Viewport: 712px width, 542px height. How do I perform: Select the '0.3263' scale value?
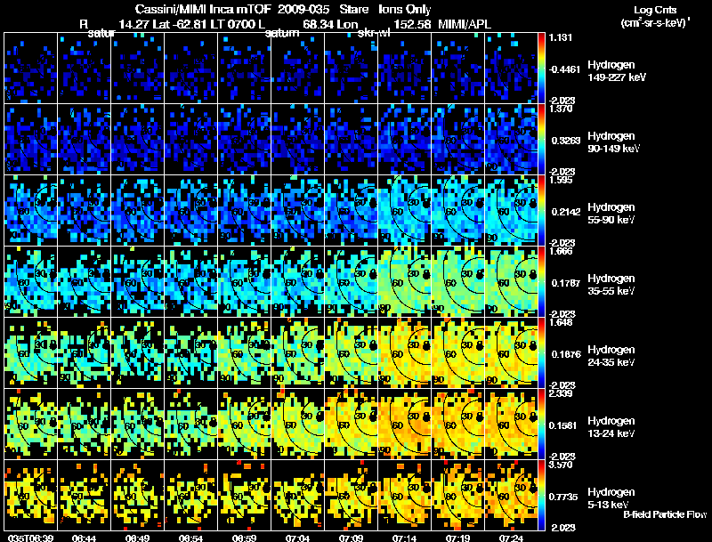(x=566, y=141)
